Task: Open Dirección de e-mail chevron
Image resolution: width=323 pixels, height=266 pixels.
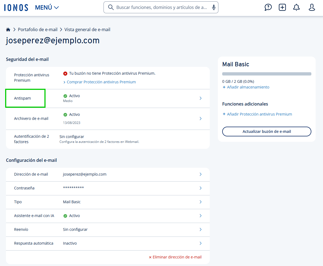Action: click(201, 175)
